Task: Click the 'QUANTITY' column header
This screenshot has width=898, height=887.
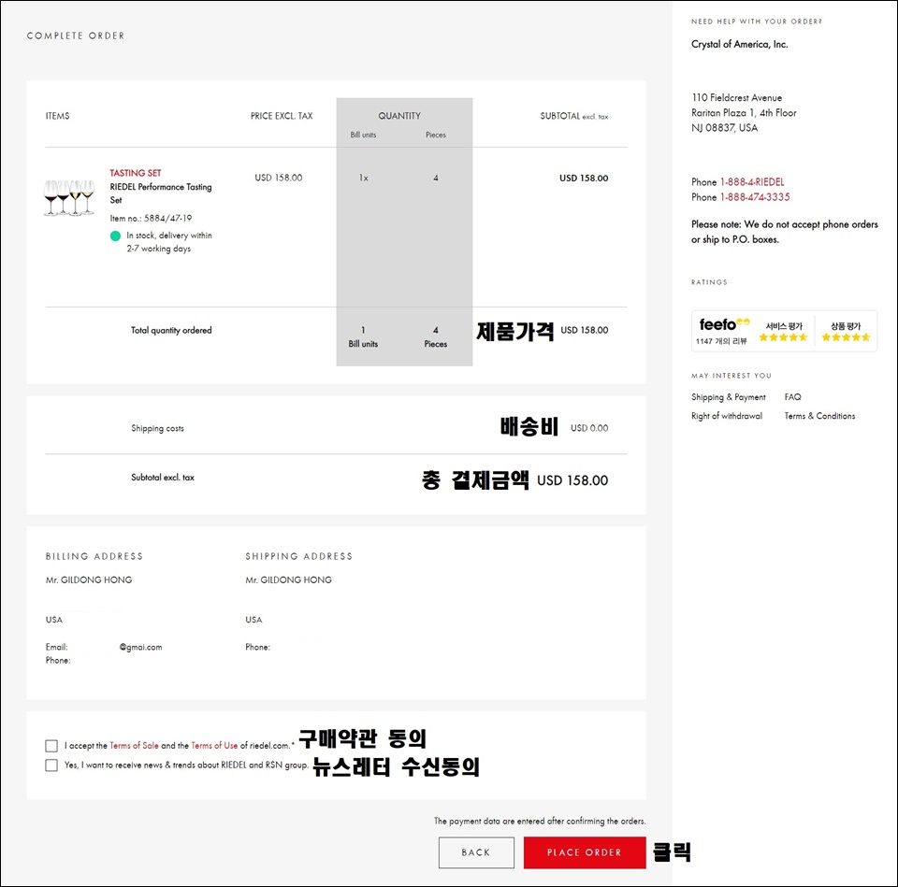Action: click(x=399, y=116)
